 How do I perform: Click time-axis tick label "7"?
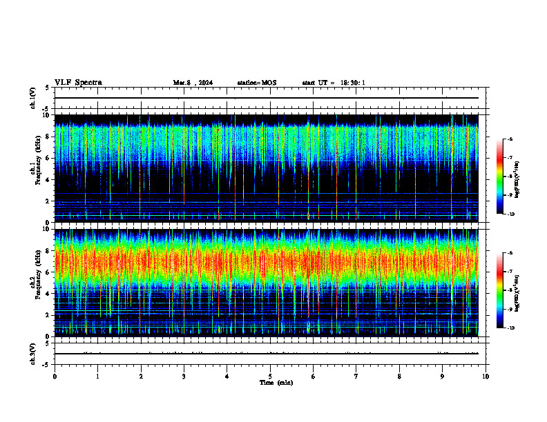[x=356, y=376]
